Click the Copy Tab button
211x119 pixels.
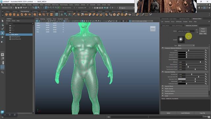[x=202, y=113]
